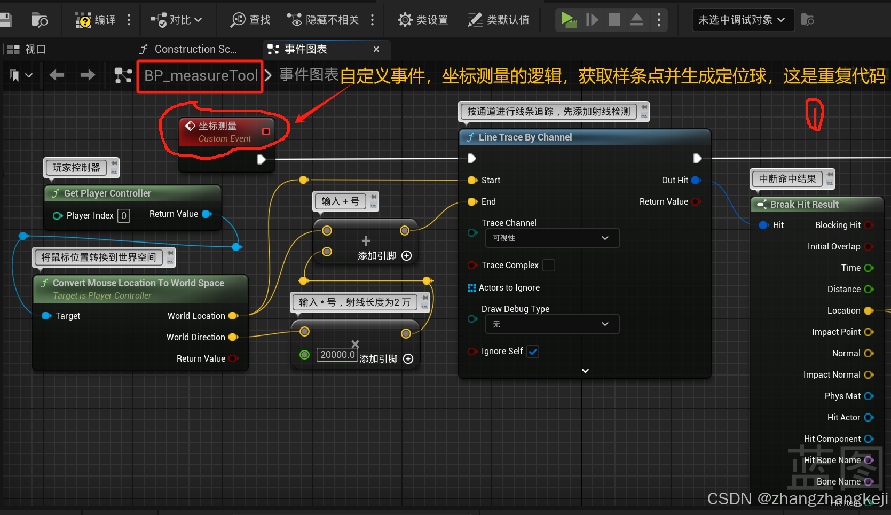891x515 pixels.
Task: Click the Stop simulation button
Action: point(614,20)
